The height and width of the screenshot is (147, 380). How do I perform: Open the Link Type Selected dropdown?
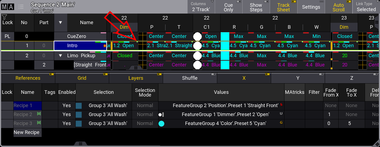coord(366,7)
